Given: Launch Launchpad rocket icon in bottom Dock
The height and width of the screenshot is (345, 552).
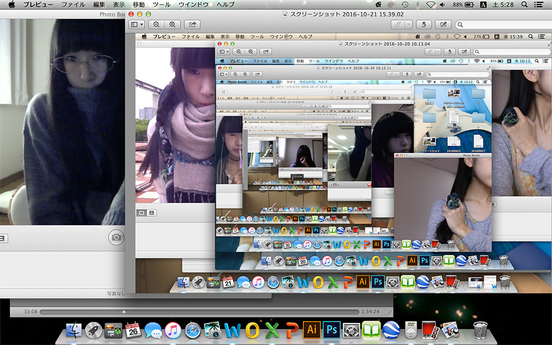Looking at the screenshot, I should coord(94,331).
